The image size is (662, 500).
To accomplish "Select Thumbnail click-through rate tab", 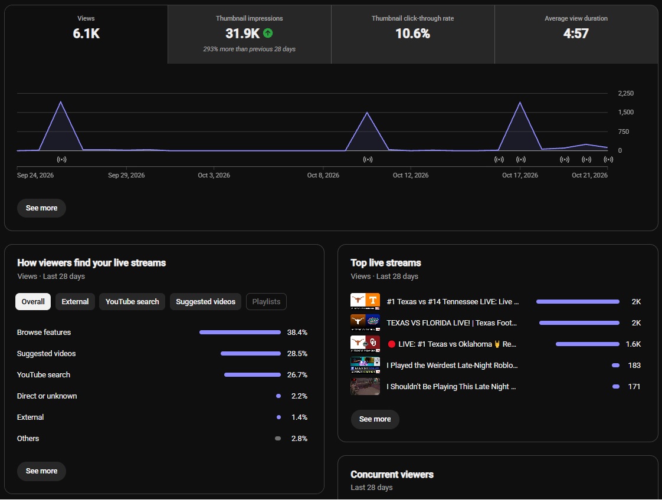I will tap(412, 35).
